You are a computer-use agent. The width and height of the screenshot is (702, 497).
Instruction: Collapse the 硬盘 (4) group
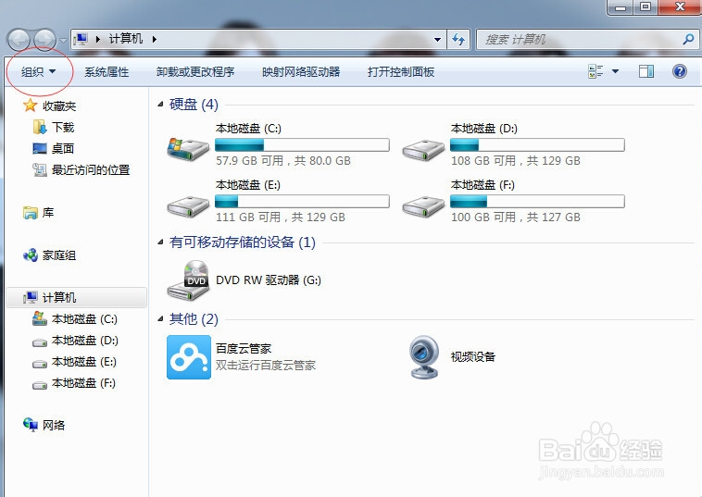160,105
